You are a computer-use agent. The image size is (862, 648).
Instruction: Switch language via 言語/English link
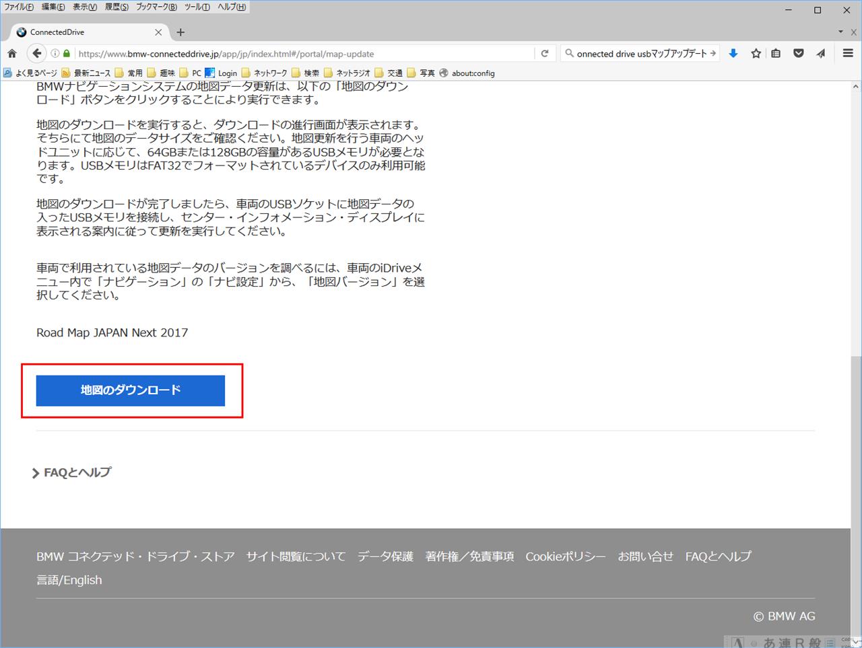coord(69,580)
